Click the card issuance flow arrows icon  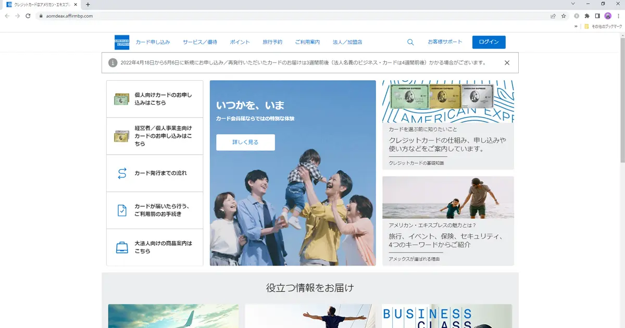coord(122,173)
